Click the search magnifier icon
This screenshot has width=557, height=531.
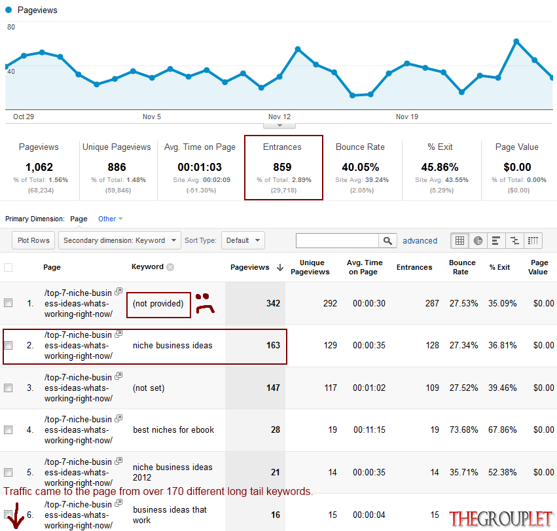click(387, 241)
